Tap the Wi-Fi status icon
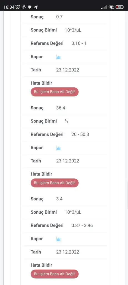The width and height of the screenshot is (128, 285). click(111, 7)
